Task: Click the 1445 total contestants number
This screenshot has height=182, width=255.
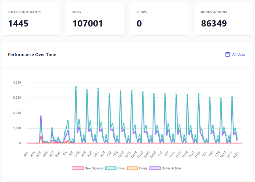Action: pos(18,24)
